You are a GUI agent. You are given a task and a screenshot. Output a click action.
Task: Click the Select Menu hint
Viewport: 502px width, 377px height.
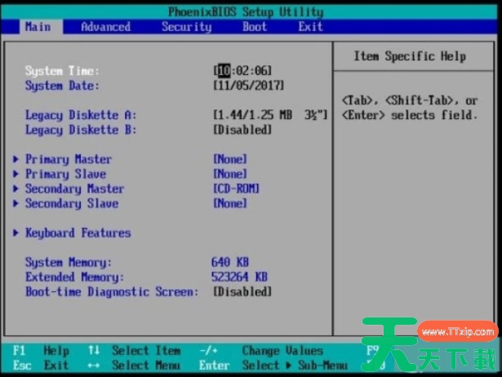point(146,365)
